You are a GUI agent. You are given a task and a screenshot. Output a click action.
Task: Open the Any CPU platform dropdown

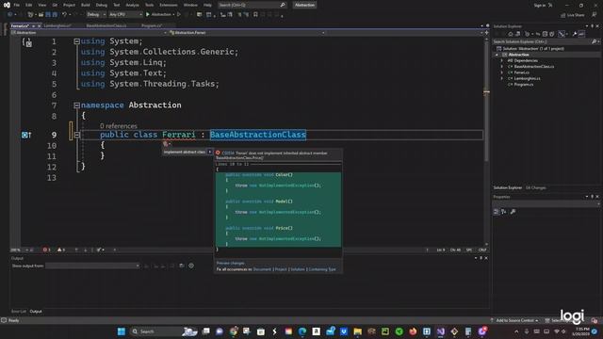pyautogui.click(x=125, y=15)
